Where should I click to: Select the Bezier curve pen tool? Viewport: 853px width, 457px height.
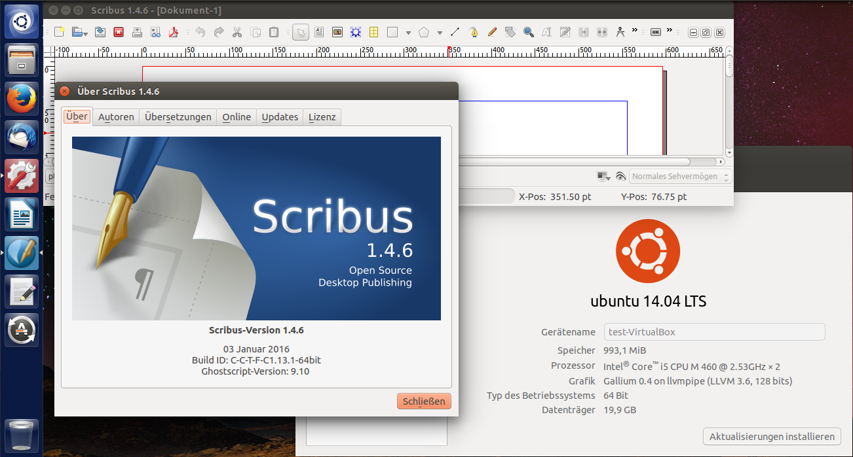coord(473,32)
